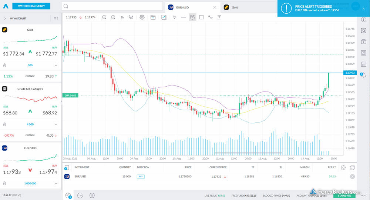370x200 pixels.
Task: Toggle the cursor pointer mode in toolbar
Action: [175, 17]
